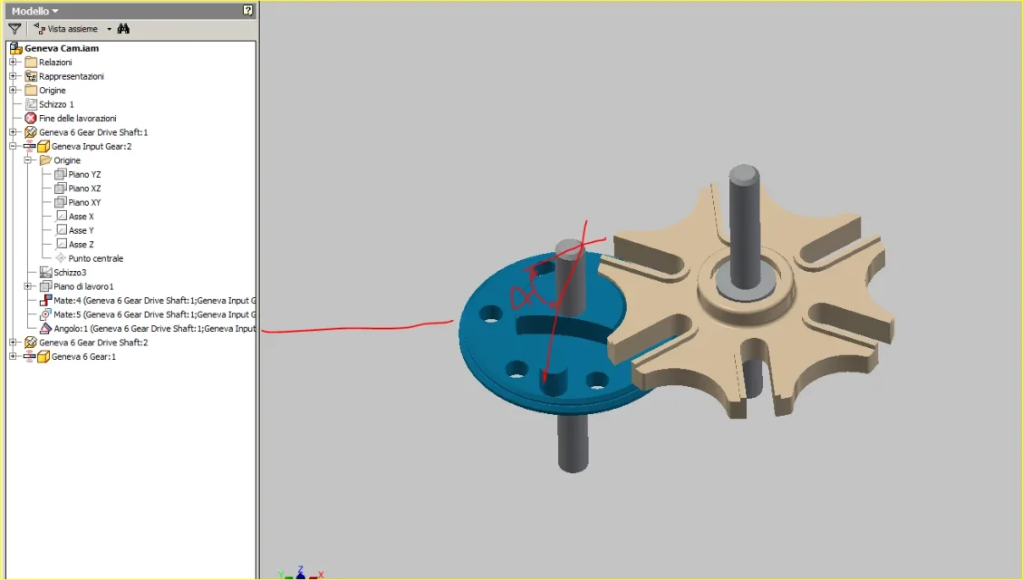The image size is (1023, 580).
Task: Expand the Relazioni folder
Action: tap(13, 62)
